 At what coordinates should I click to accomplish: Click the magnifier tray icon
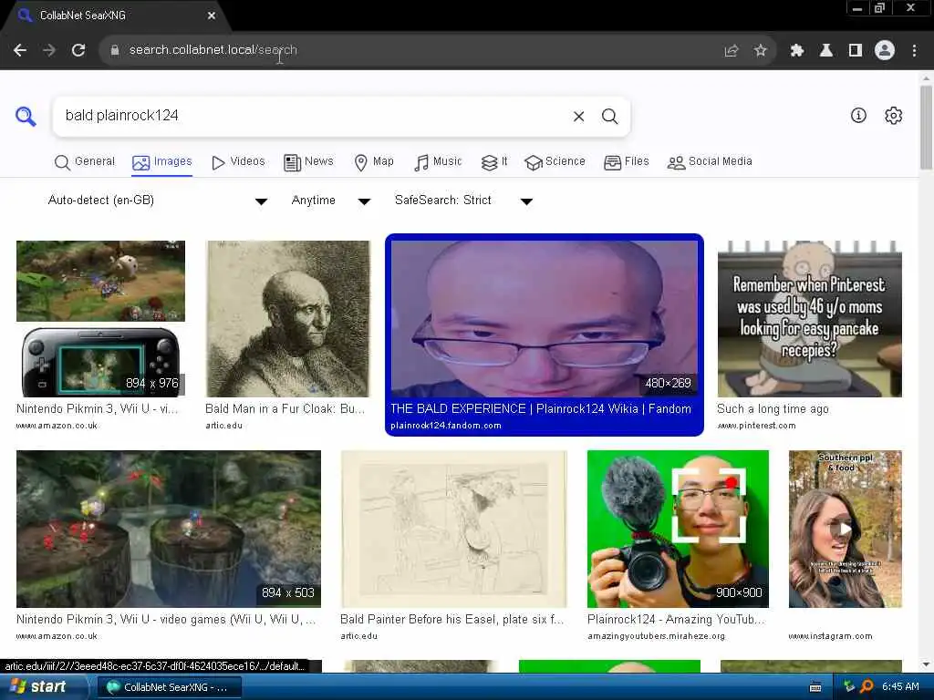[867, 687]
